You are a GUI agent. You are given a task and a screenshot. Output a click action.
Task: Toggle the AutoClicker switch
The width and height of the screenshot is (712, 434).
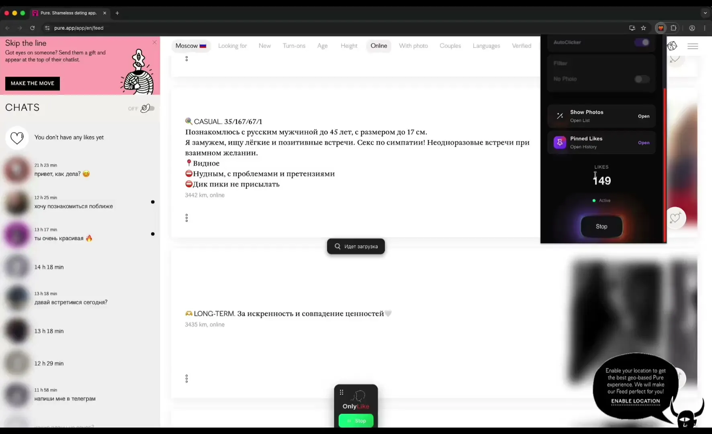(642, 43)
